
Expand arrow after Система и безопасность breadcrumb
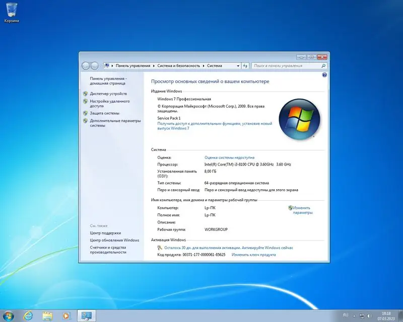(204, 66)
